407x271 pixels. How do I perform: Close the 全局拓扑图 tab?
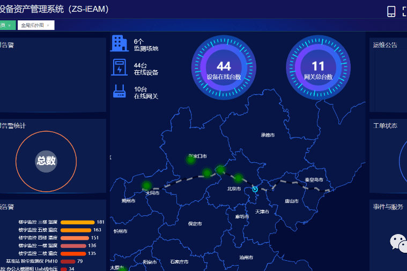tap(48, 25)
